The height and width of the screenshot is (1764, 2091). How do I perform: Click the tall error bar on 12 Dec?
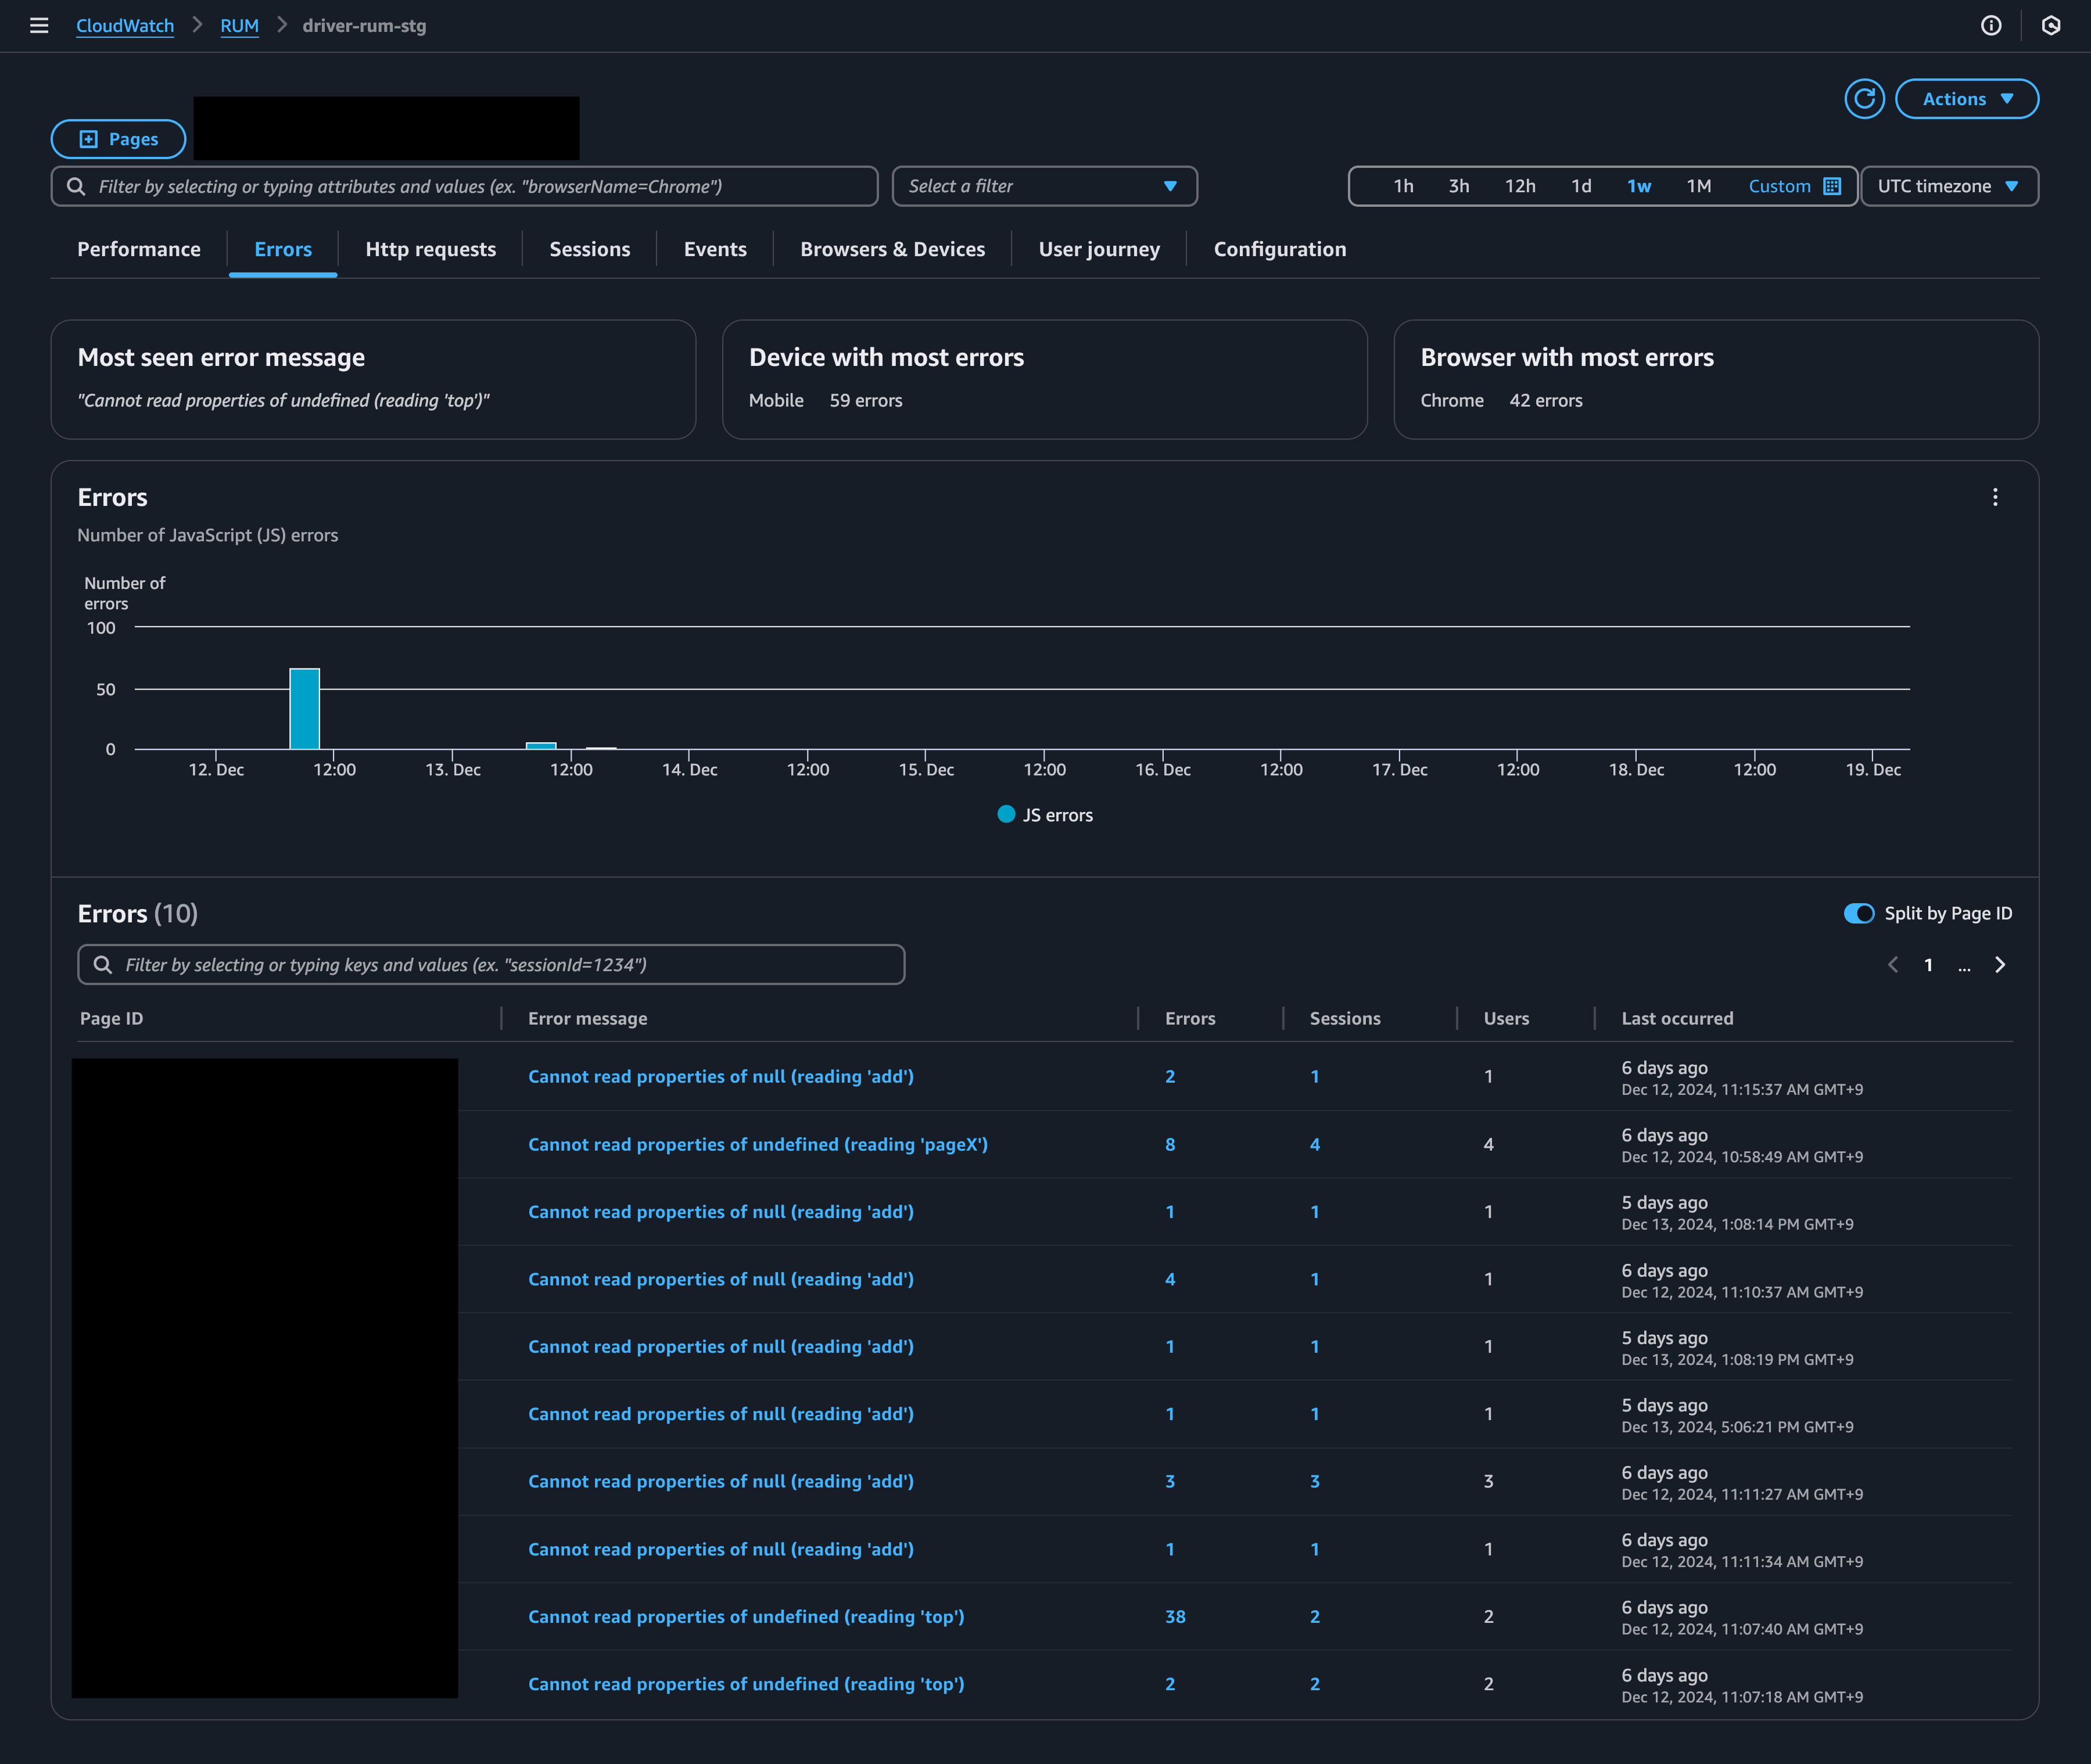click(304, 709)
